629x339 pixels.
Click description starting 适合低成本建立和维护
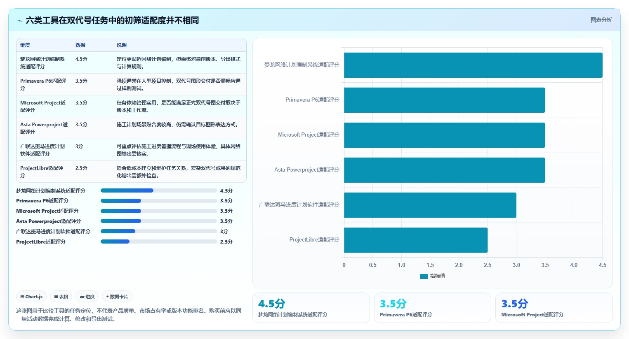pyautogui.click(x=179, y=172)
